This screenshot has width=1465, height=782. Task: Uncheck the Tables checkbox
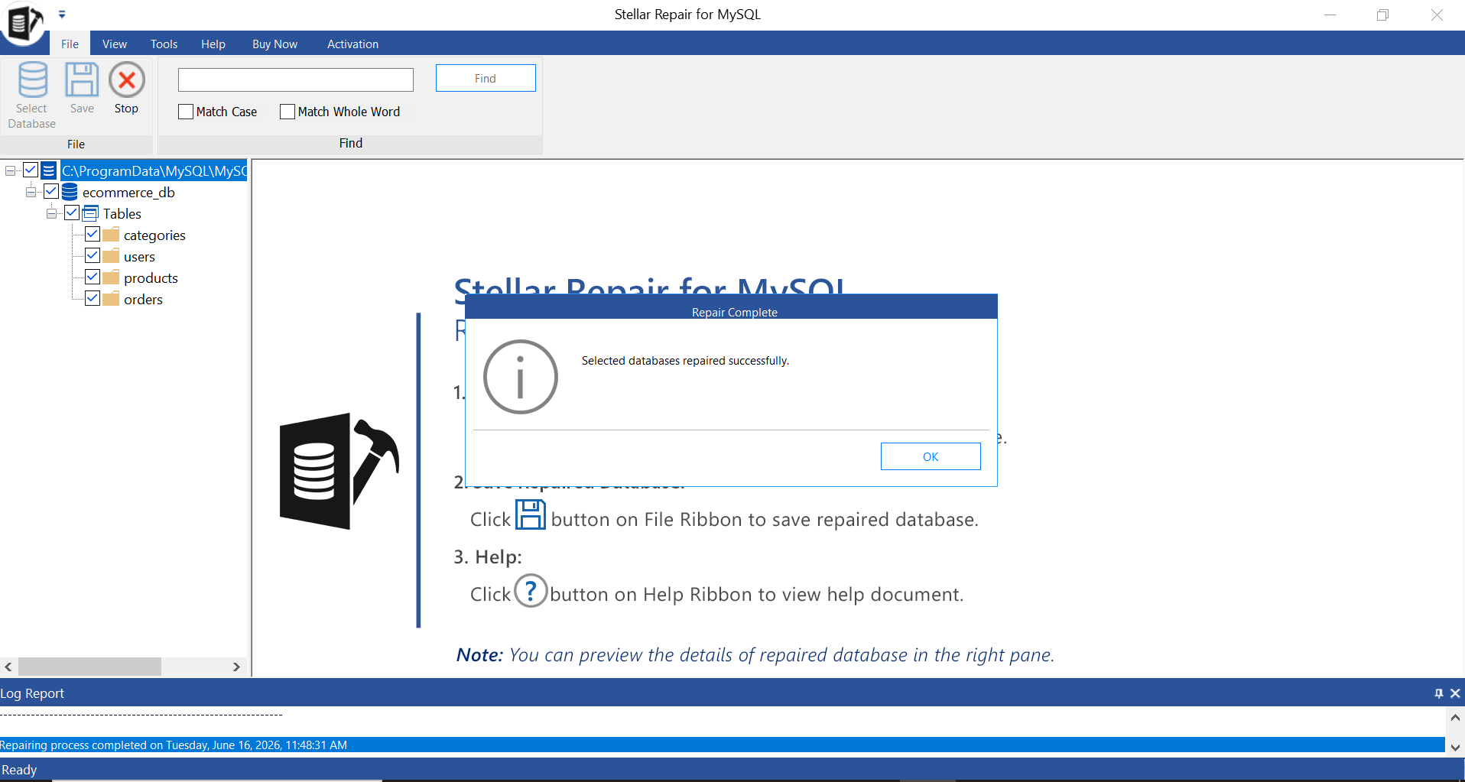click(72, 213)
